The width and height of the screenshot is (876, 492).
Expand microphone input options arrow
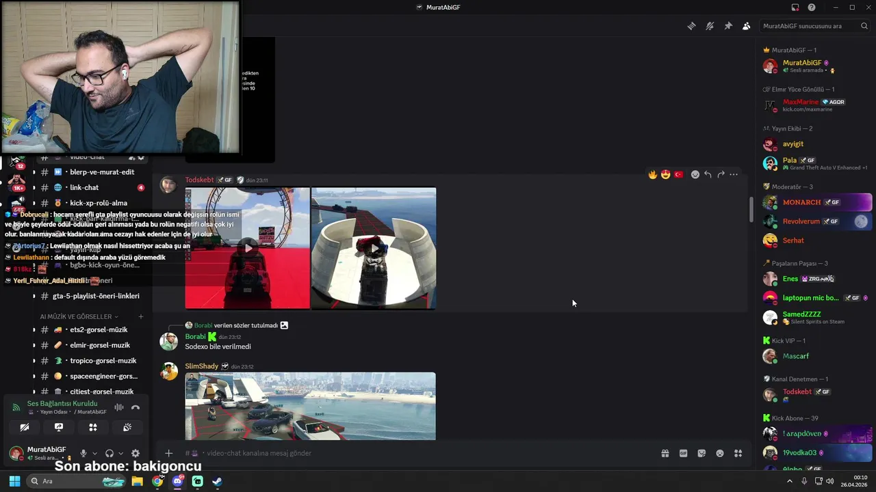(94, 453)
